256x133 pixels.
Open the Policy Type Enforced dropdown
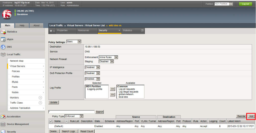(74, 116)
